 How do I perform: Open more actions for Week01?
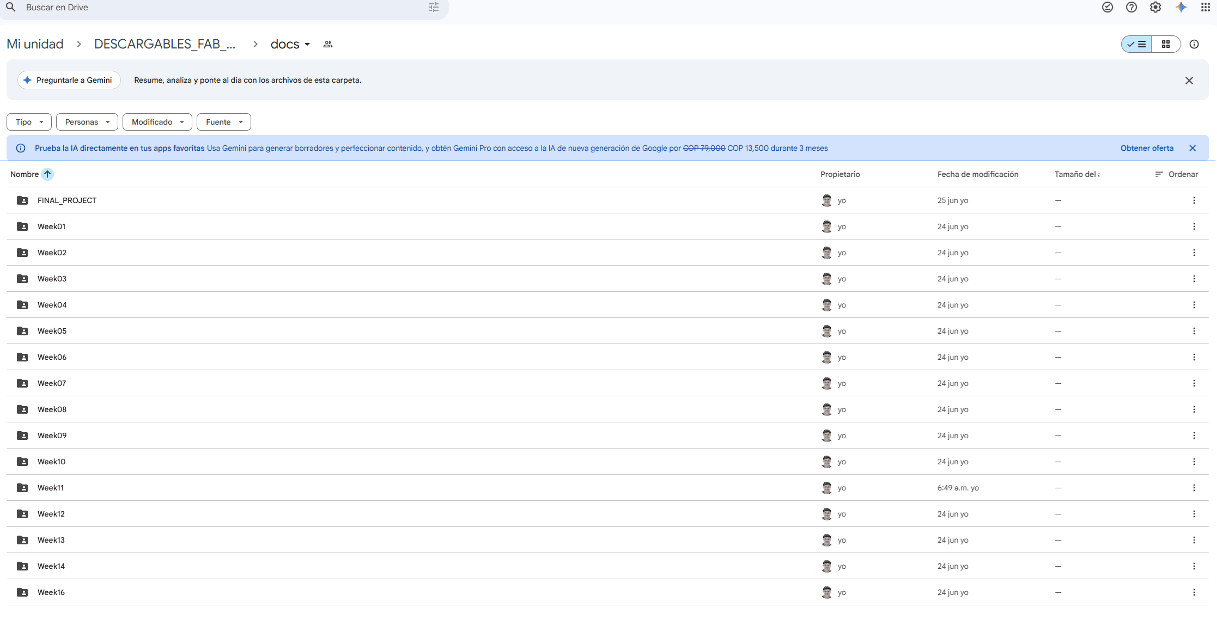[1194, 226]
